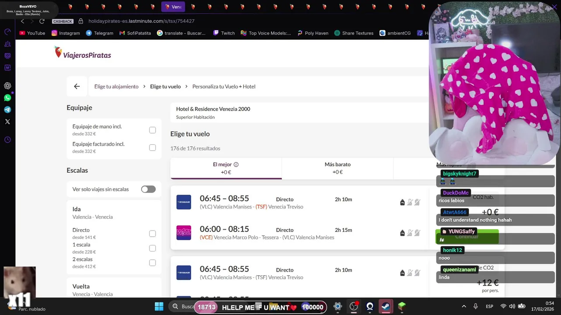
Task: Open GX Cleaner broom icon in sidebar
Action: (7, 44)
